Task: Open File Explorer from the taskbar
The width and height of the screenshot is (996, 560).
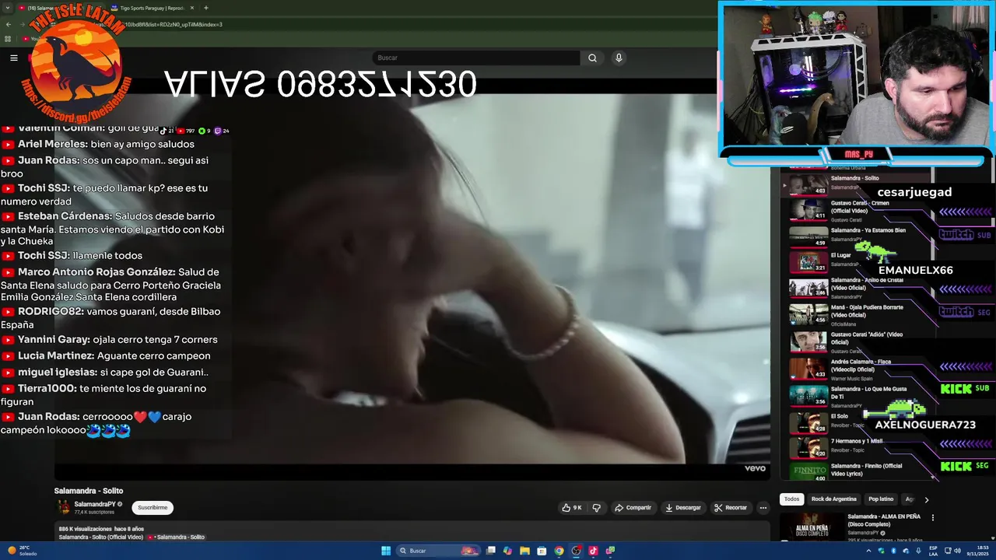Action: point(524,551)
